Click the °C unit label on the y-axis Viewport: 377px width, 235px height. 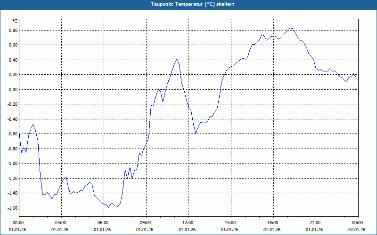(15, 21)
